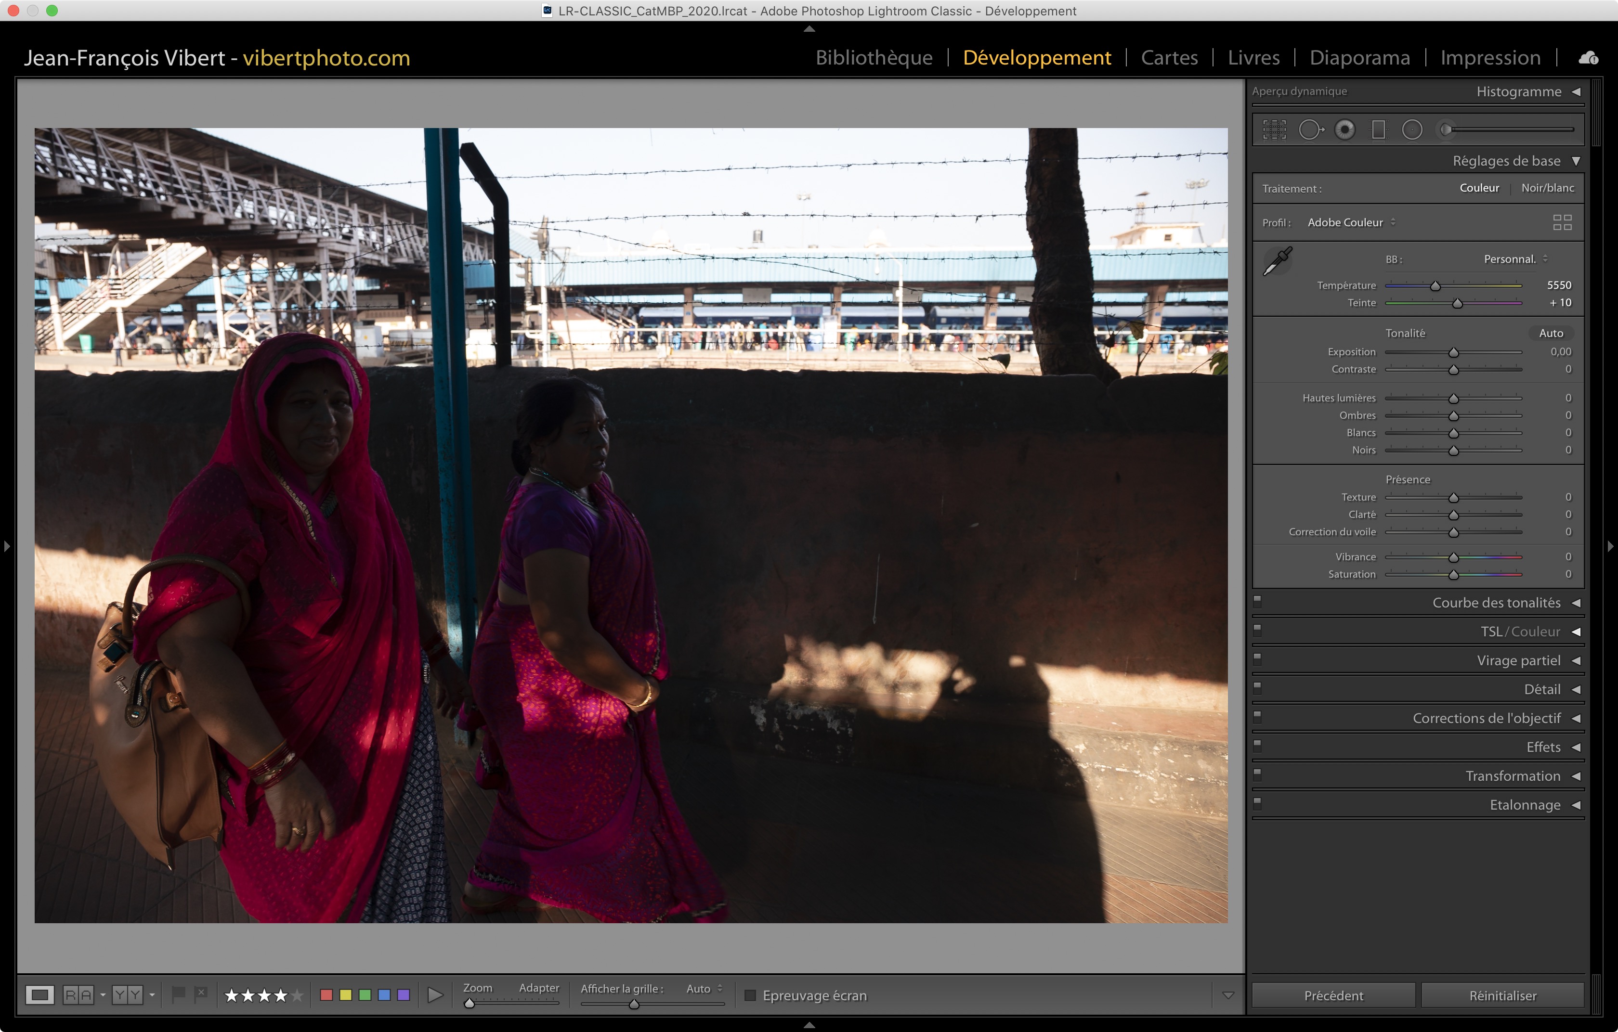Select the Crop Overlay tool
Viewport: 1618px width, 1032px height.
tap(1274, 129)
